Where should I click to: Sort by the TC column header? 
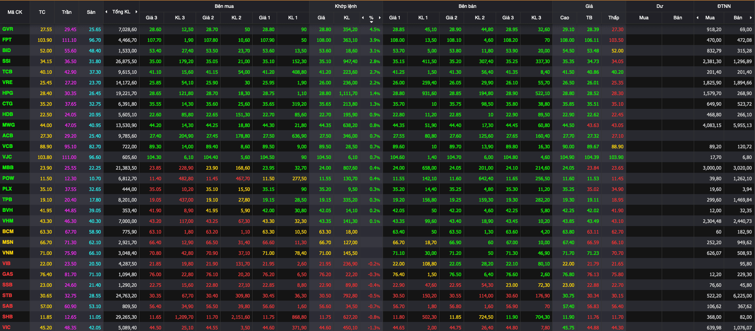pyautogui.click(x=42, y=12)
